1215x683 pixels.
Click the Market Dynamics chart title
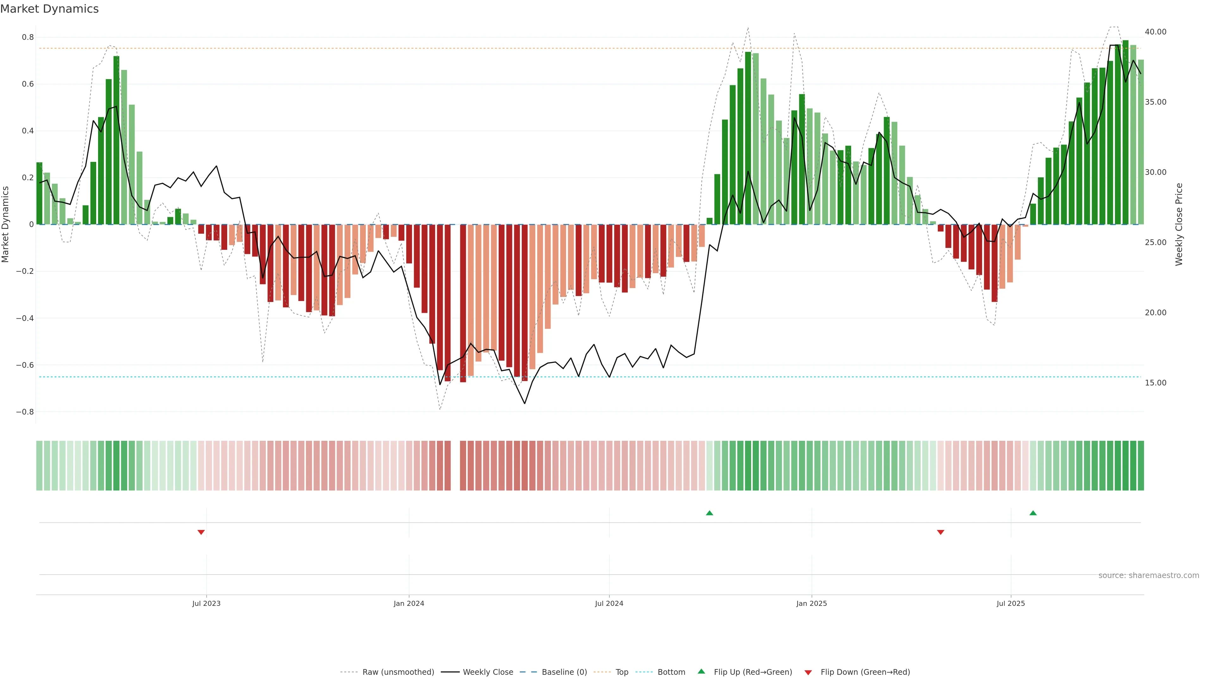50,9
